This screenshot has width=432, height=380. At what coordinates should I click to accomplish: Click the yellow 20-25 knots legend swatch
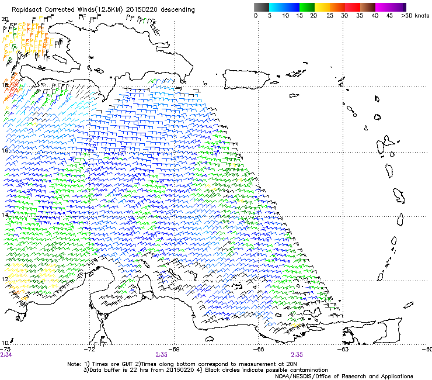pos(322,7)
